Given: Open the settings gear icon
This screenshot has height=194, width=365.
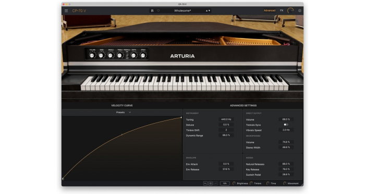Looking at the screenshot, I should (x=300, y=11).
